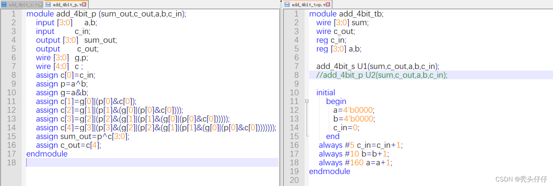Click the 'assign p=a^b;' line
553x186 pixels.
pos(62,84)
